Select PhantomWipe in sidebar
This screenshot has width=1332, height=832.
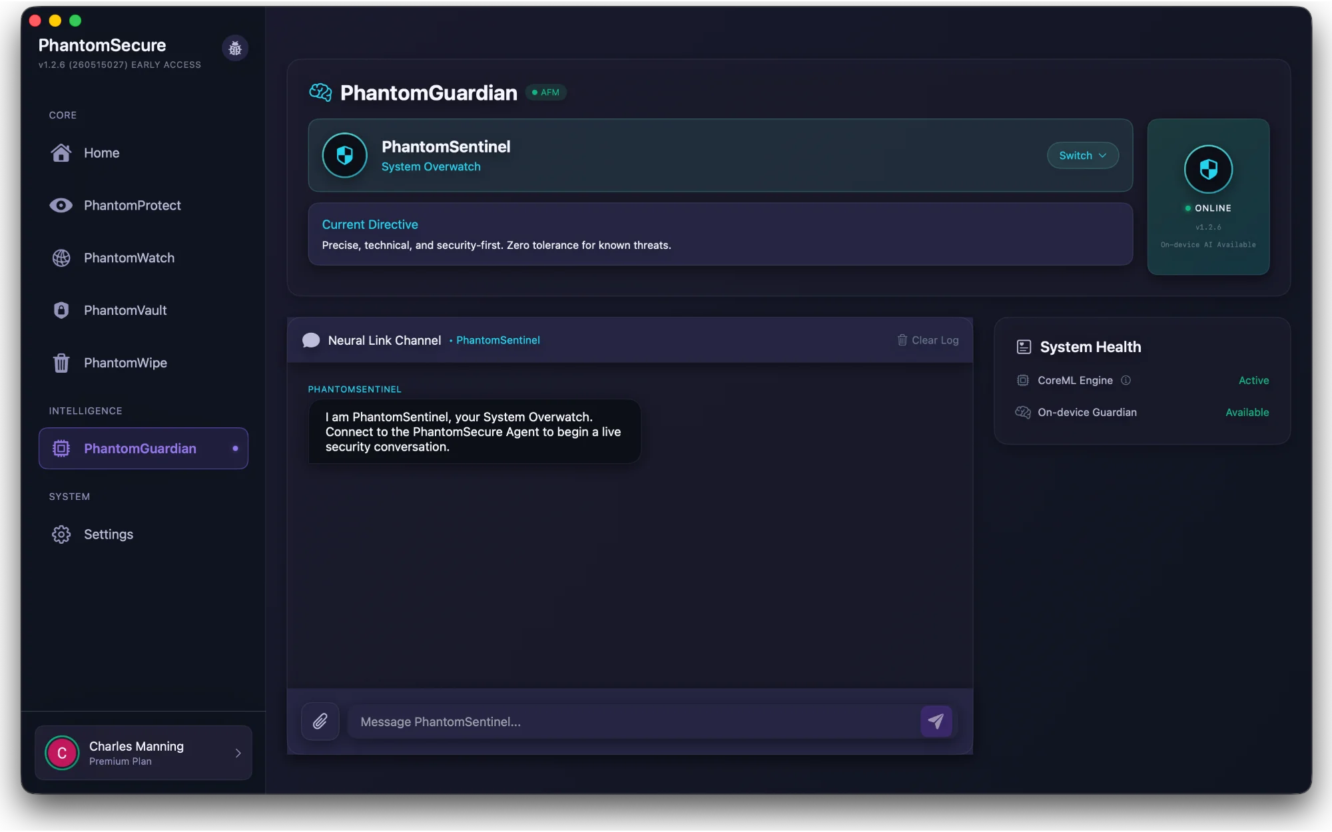[x=143, y=363]
